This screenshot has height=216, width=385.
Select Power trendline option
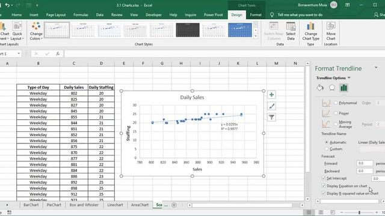click(336, 113)
